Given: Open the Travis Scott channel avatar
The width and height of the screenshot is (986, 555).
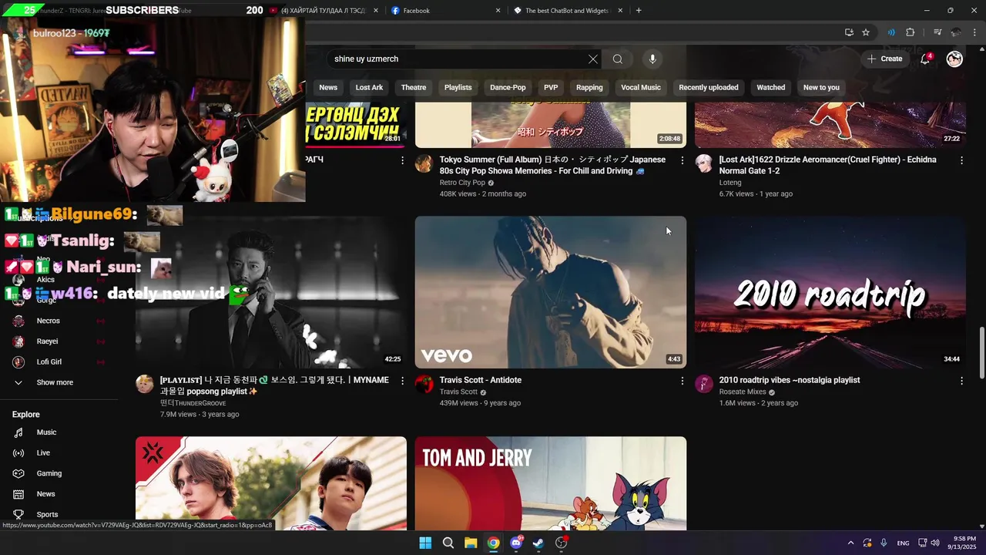Looking at the screenshot, I should [424, 384].
